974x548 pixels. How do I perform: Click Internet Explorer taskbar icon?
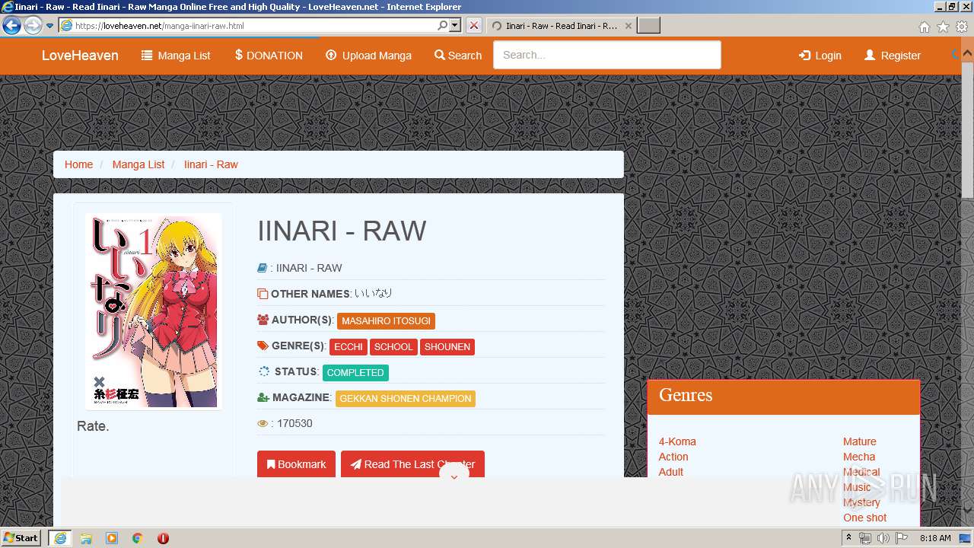[x=59, y=538]
